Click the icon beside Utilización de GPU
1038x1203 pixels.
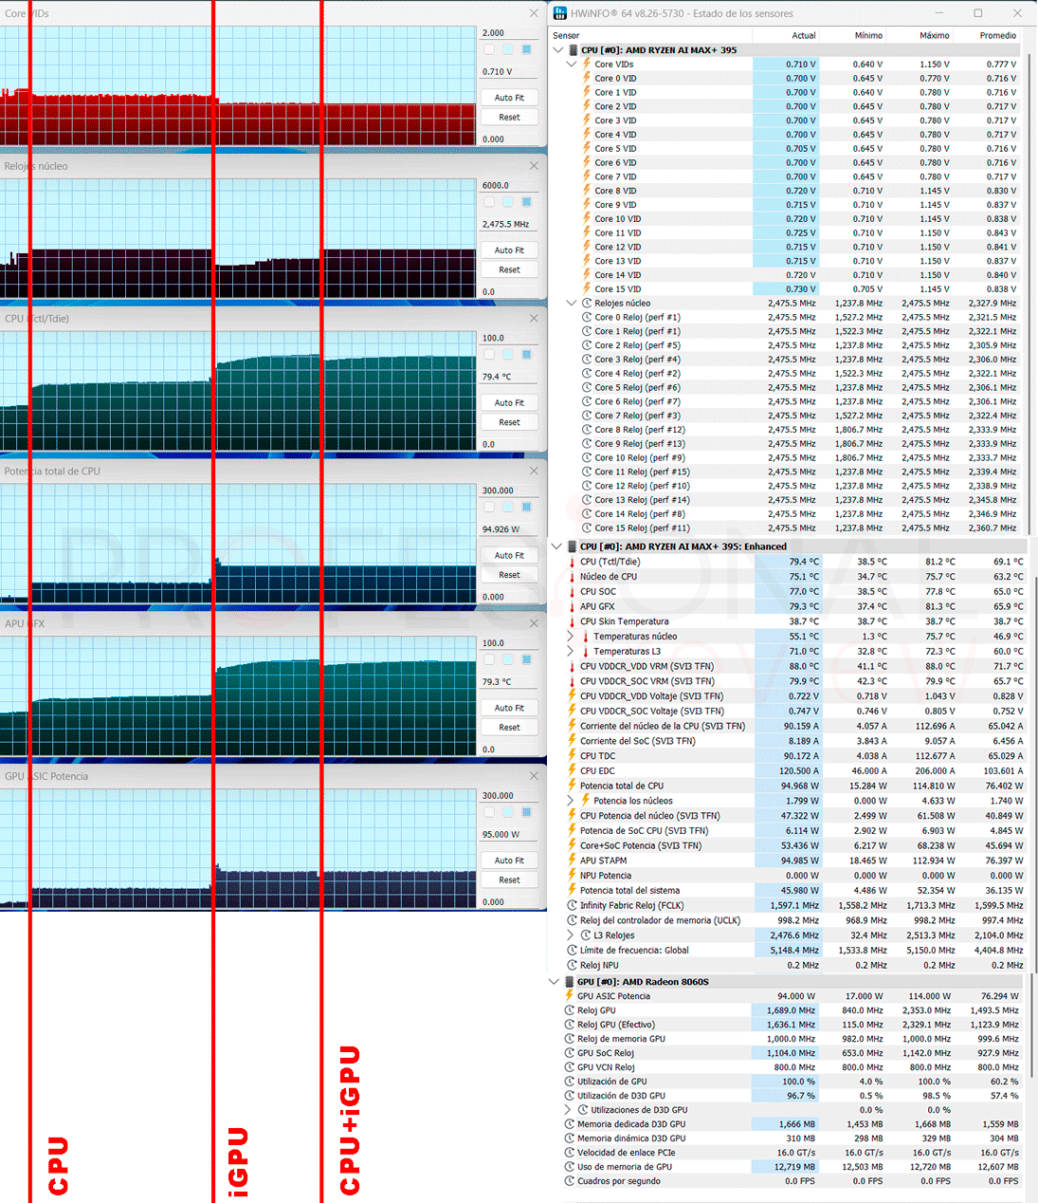pyautogui.click(x=569, y=1082)
